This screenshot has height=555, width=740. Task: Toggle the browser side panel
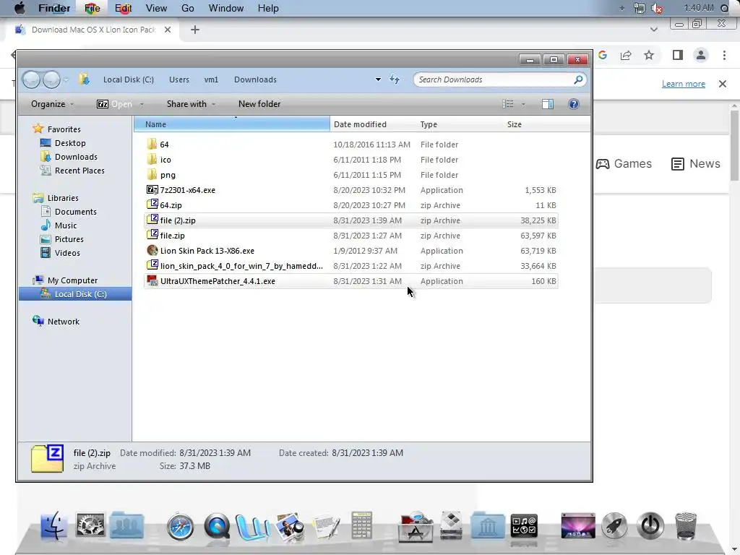678,55
